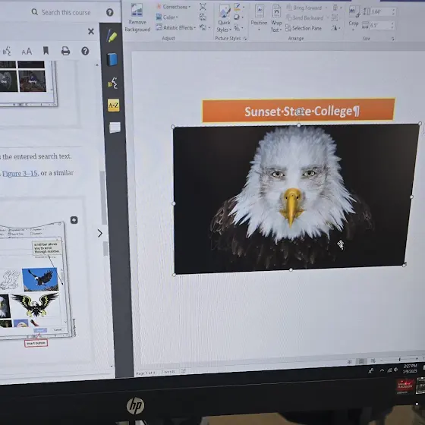Select the eagle picture in document

coord(295,199)
